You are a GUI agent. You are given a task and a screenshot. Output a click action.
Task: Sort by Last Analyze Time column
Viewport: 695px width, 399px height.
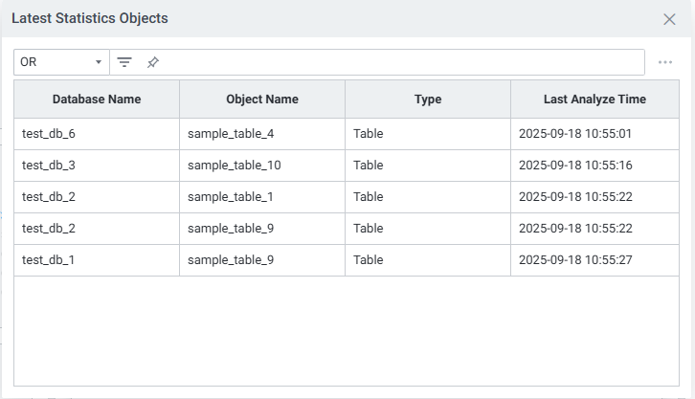click(x=594, y=100)
